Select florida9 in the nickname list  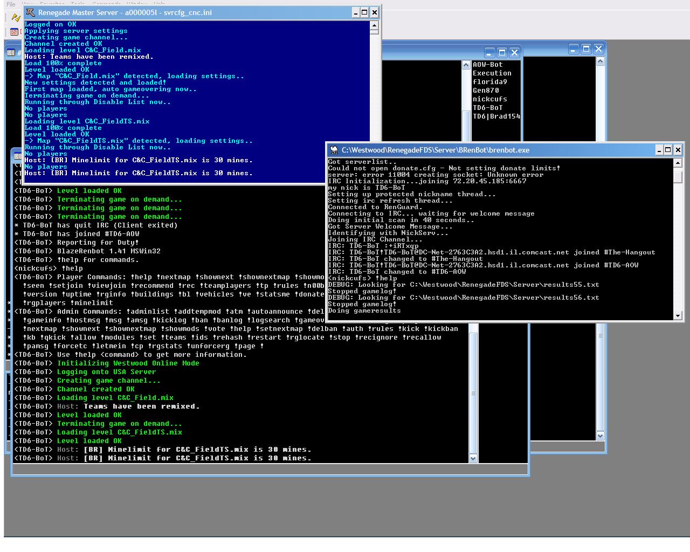click(489, 82)
